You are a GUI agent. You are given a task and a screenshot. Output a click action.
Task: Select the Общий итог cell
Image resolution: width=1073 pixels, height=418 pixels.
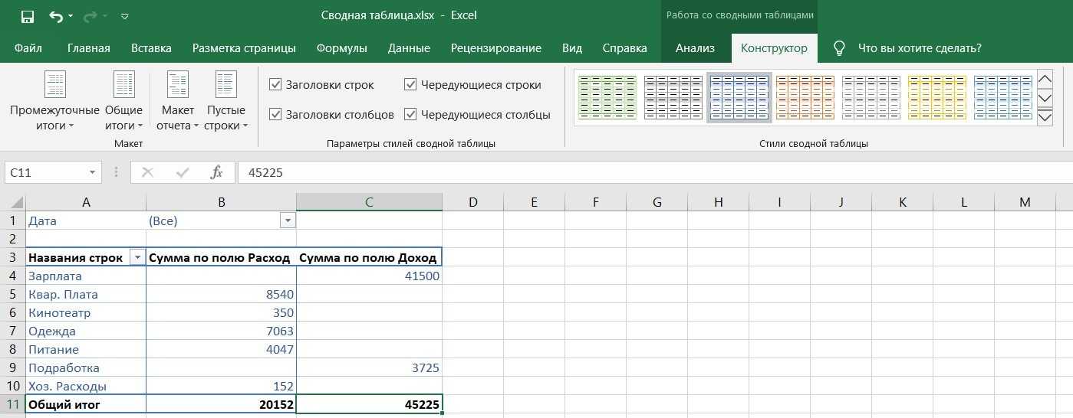pos(86,404)
